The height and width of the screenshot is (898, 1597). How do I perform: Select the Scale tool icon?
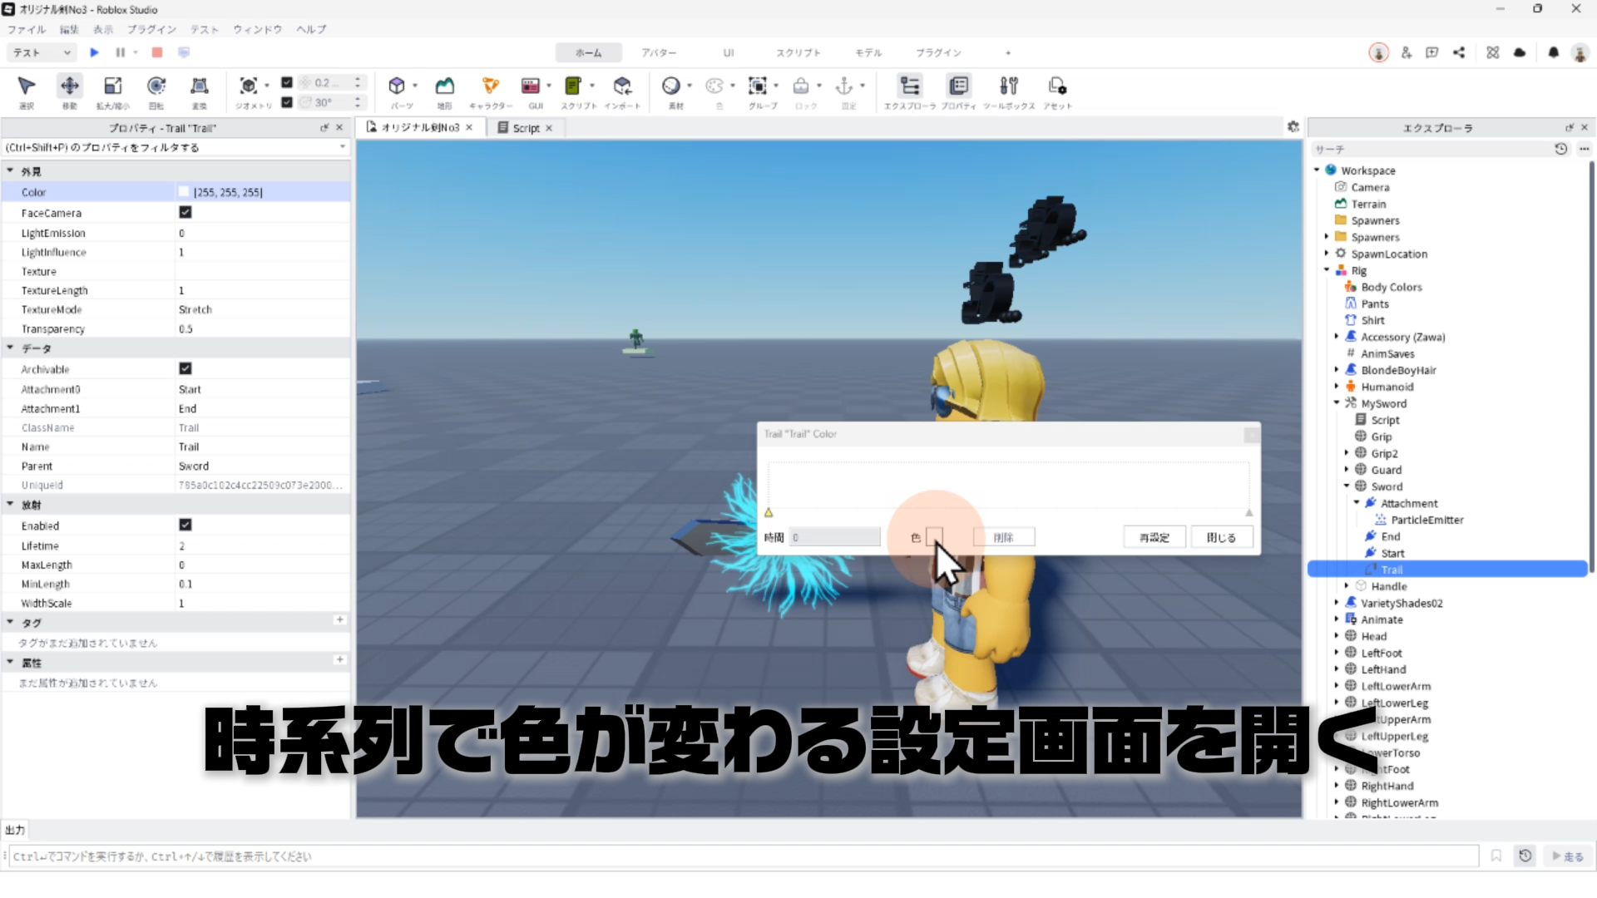(112, 86)
